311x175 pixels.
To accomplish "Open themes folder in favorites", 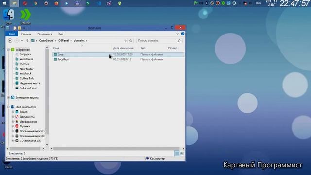I will (x=24, y=64).
